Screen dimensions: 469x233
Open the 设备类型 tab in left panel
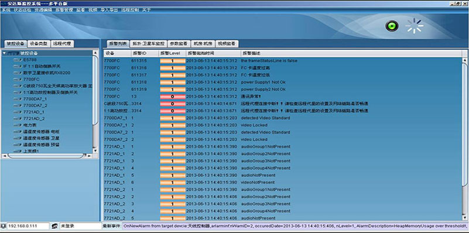(39, 44)
